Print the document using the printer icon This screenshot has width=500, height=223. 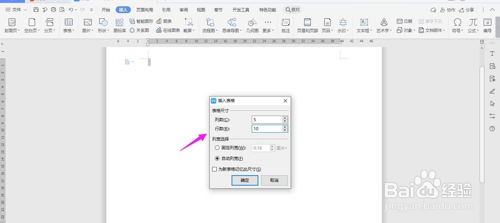click(53, 10)
